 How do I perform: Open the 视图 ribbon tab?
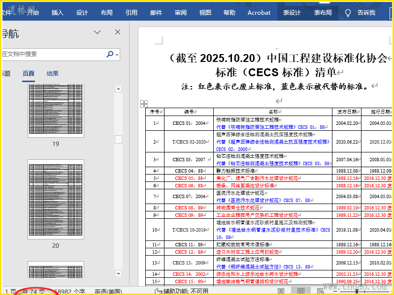click(205, 13)
